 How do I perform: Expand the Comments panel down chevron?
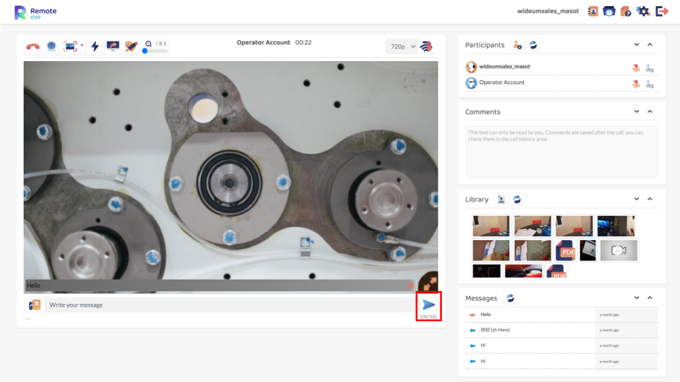[x=636, y=112]
